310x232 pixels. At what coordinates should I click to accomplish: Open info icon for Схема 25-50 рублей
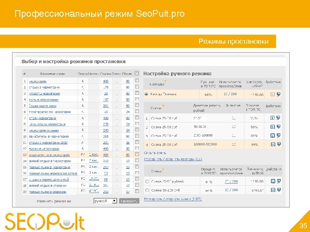click(273, 181)
